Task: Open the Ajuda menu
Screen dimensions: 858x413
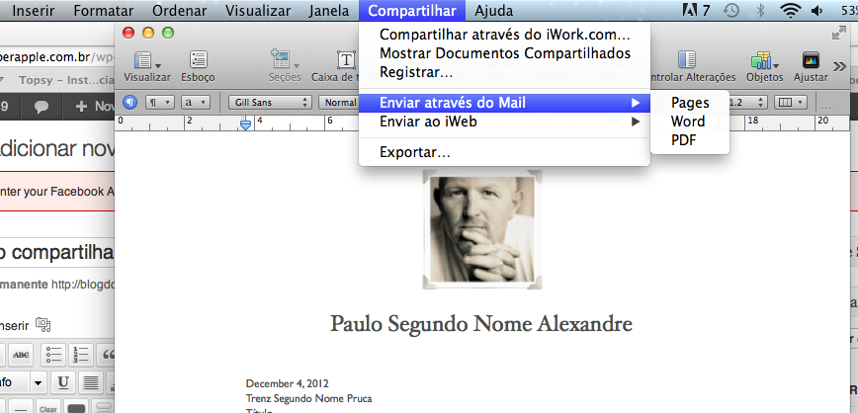Action: click(493, 12)
